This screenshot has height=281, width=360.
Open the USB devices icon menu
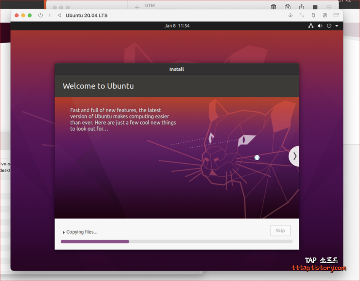[x=313, y=15]
